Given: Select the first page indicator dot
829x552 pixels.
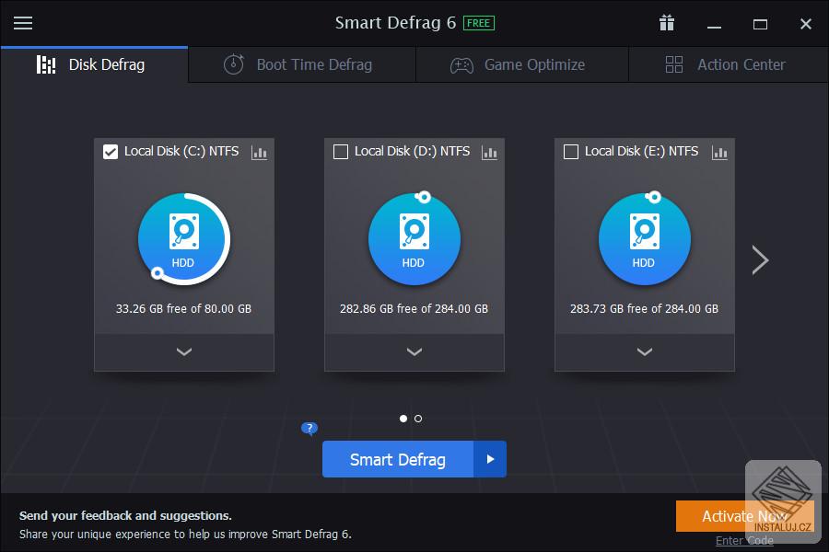Looking at the screenshot, I should [x=403, y=419].
